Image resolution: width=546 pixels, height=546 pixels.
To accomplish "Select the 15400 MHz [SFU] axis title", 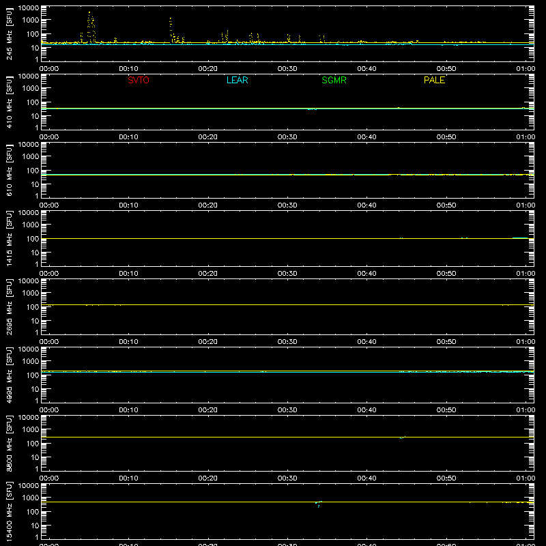I will [10, 511].
